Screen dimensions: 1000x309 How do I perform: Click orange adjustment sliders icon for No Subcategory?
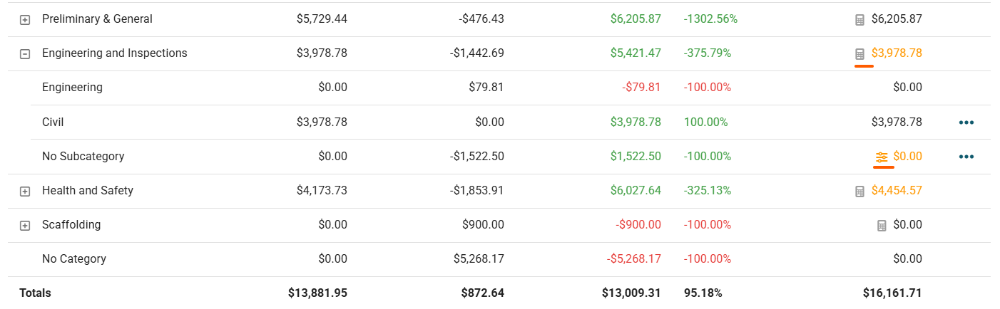click(882, 157)
